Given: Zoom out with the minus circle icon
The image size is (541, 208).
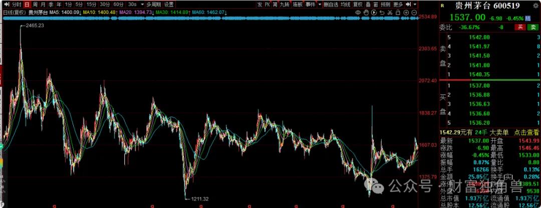Looking at the screenshot, I should tap(414, 13).
